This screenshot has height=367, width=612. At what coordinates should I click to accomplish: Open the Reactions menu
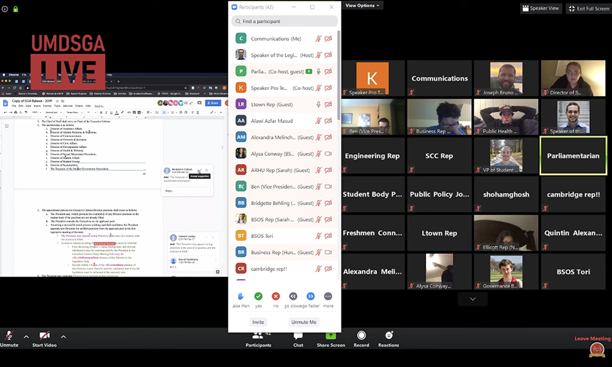click(x=389, y=338)
